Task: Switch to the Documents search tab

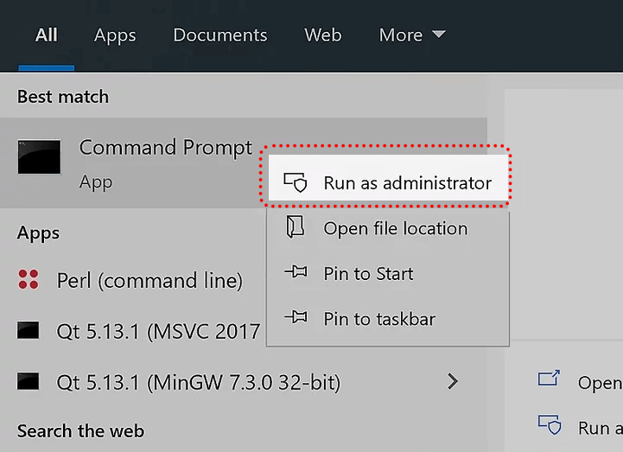Action: pyautogui.click(x=219, y=35)
